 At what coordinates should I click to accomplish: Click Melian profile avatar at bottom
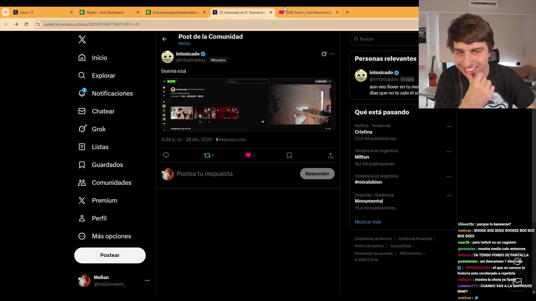[84, 281]
